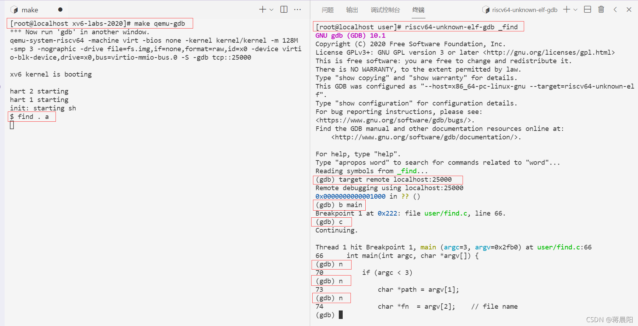Split the terminal in right panel
Viewport: 638px width, 326px height.
point(587,10)
